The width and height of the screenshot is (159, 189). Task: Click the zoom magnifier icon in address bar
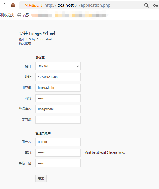(x=146, y=5)
